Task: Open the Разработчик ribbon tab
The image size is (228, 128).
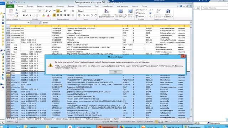Action: (108, 6)
